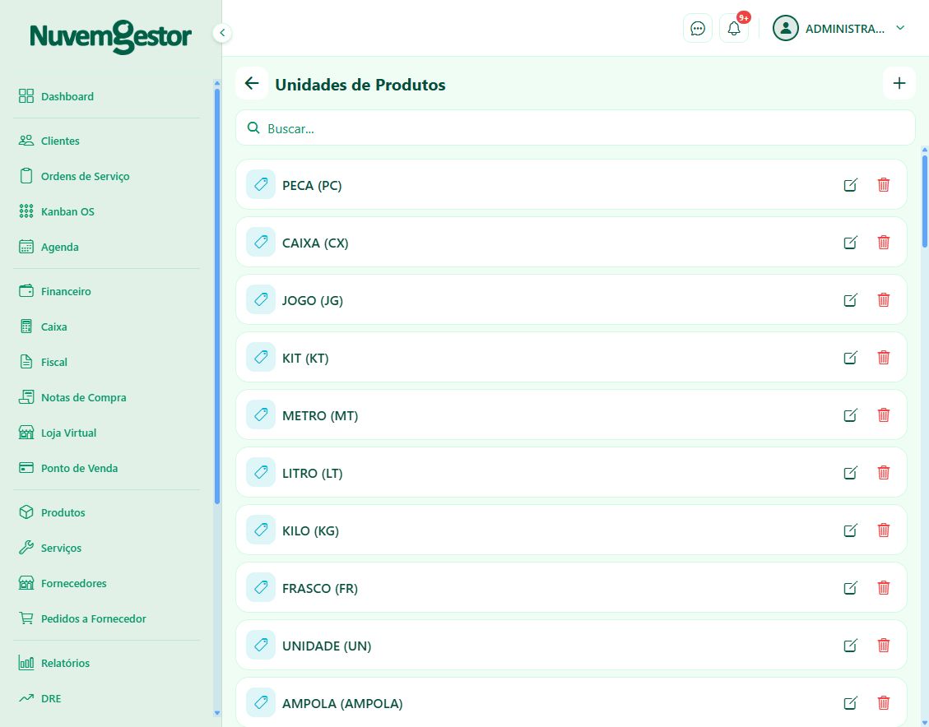
Task: Click the back arrow beside Unidades de Produtos
Action: (252, 84)
